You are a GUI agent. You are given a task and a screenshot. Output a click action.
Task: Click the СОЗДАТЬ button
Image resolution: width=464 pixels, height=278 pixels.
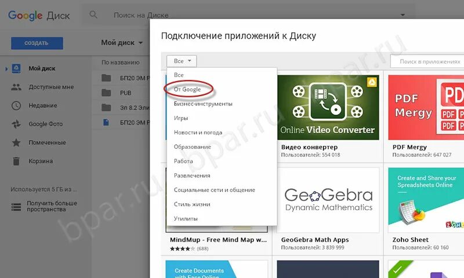point(37,43)
